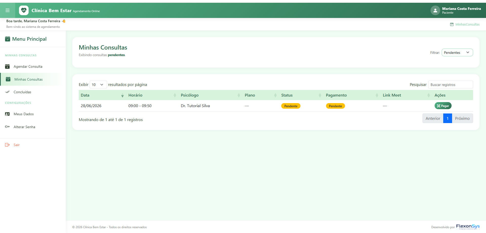The height and width of the screenshot is (233, 486).
Task: Click the Meus Dados card icon
Action: [8, 114]
